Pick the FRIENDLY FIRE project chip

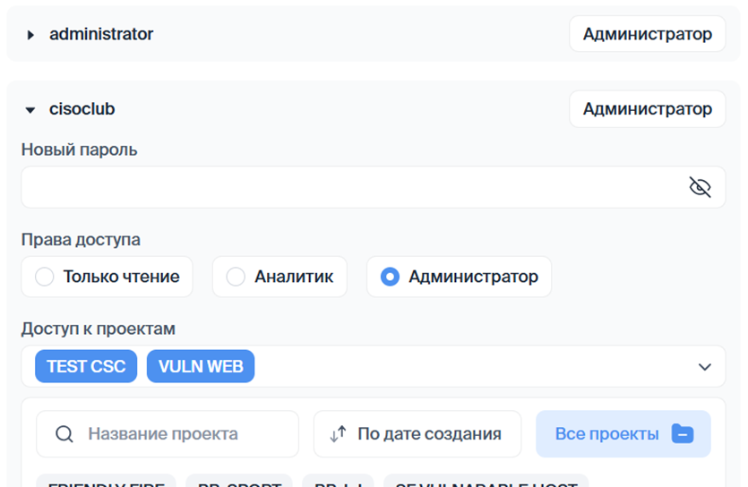[106, 483]
